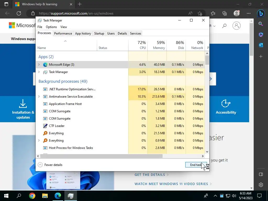The image size is (268, 201).
Task: Click the CTF Loader pencil icon
Action: tap(45, 126)
